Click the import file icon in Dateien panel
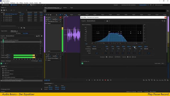 (4, 10)
